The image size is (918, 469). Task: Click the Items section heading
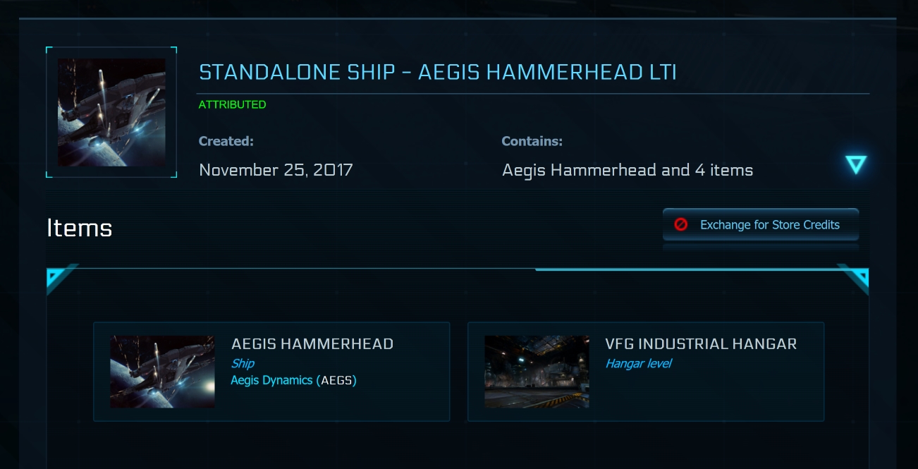click(x=79, y=228)
